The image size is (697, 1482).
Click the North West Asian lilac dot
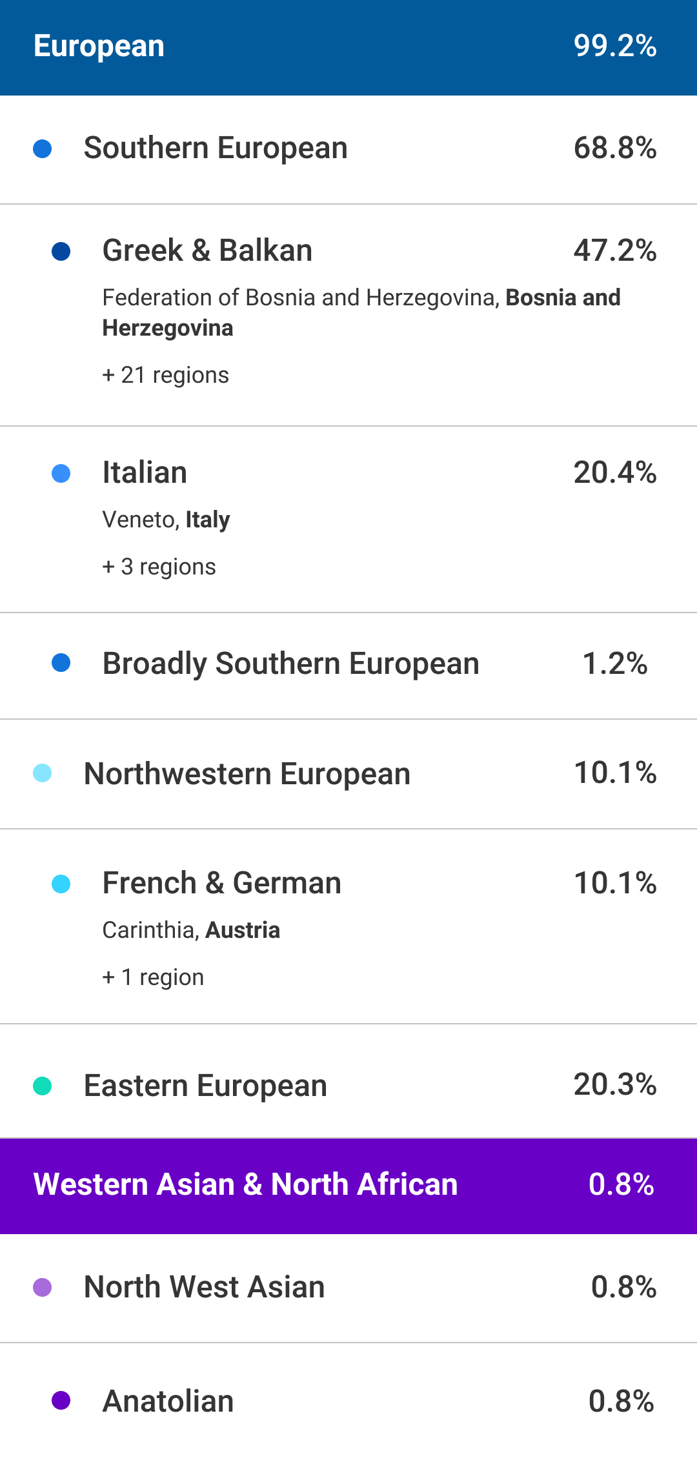(43, 1288)
